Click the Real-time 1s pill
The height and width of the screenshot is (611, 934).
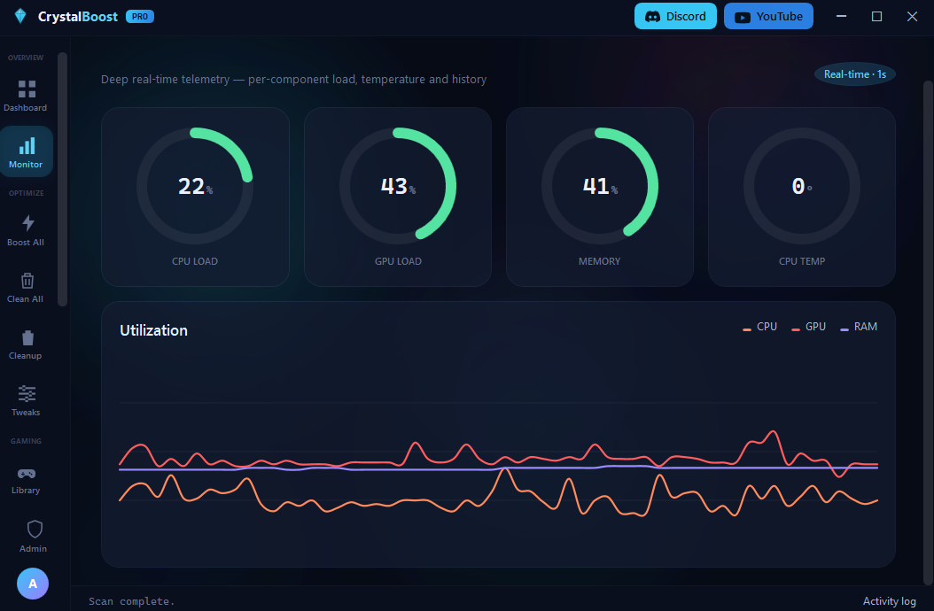coord(855,74)
